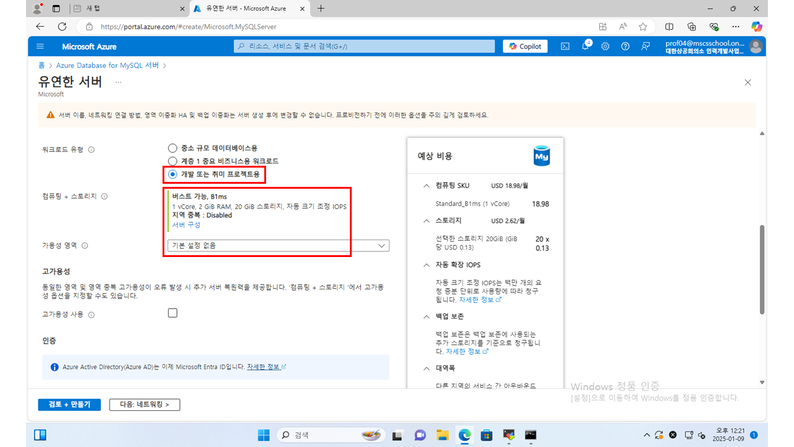Open Edge split screen icon

[669, 27]
